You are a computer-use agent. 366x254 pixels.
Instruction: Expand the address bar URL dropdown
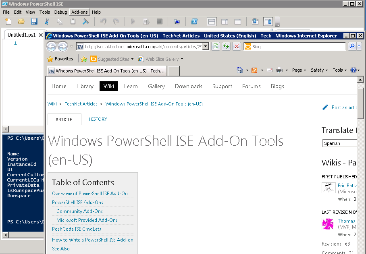205,47
